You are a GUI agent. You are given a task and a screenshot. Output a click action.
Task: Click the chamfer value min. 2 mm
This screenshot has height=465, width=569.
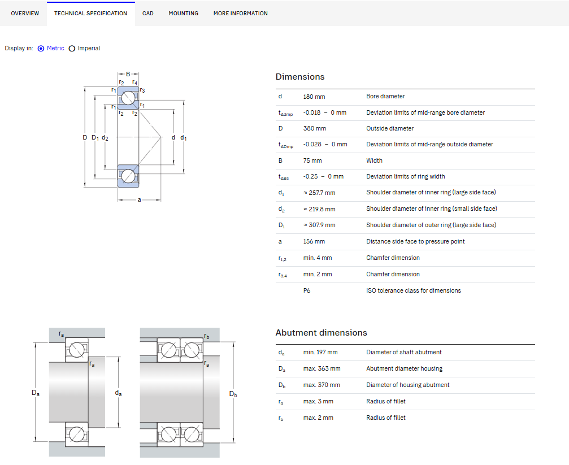318,274
